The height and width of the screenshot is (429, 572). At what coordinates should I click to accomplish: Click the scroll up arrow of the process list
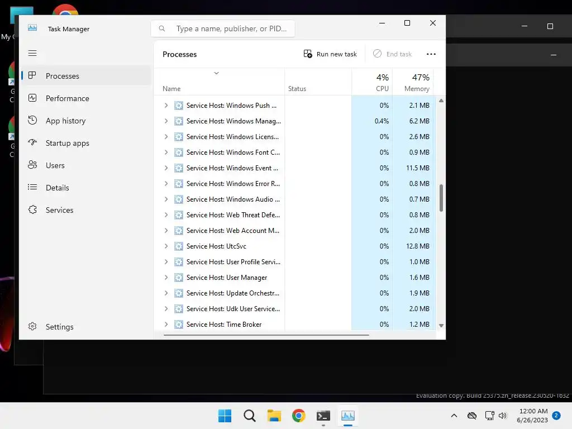(x=441, y=101)
